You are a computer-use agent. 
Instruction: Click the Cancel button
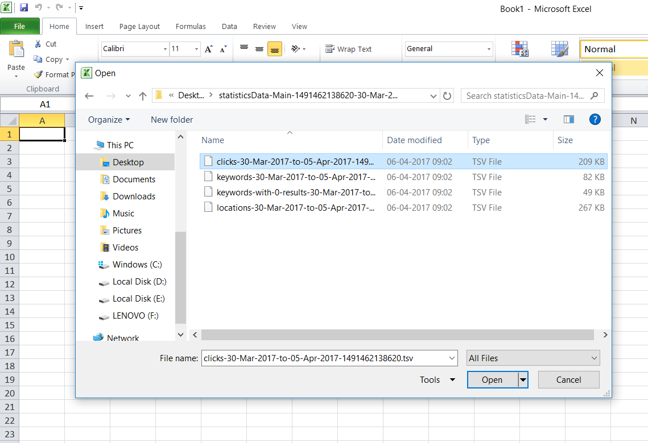569,380
